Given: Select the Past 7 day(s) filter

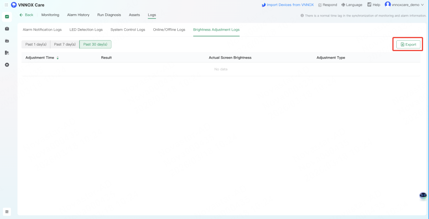Looking at the screenshot, I should click(65, 44).
